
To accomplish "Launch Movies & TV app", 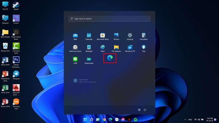I will coord(130,49).
